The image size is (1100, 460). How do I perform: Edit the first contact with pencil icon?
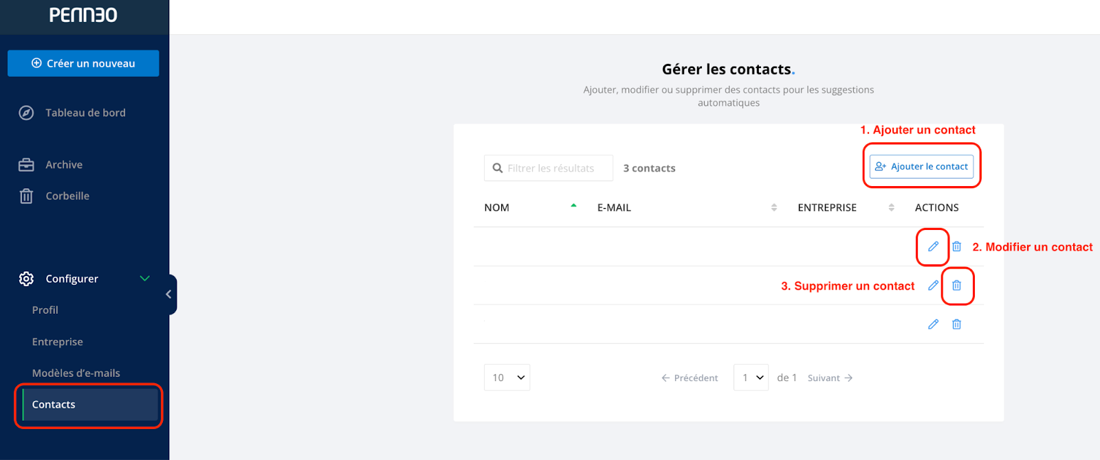click(x=933, y=246)
